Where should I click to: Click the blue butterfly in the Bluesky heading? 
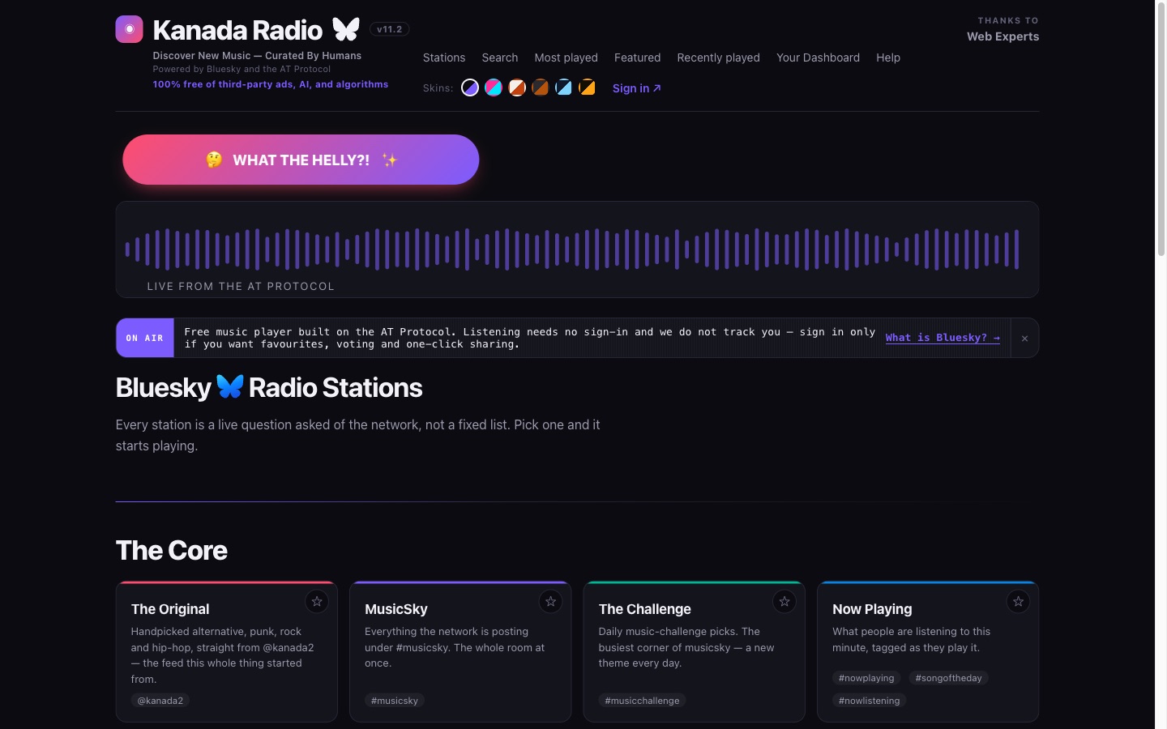coord(230,387)
